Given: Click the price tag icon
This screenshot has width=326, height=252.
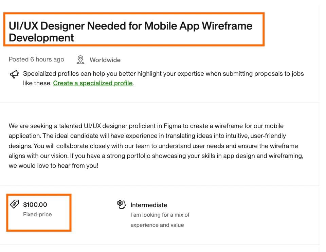Looking at the screenshot, I should (x=14, y=204).
